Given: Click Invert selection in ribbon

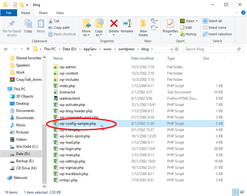Looking at the screenshot, I should pyautogui.click(x=217, y=34).
